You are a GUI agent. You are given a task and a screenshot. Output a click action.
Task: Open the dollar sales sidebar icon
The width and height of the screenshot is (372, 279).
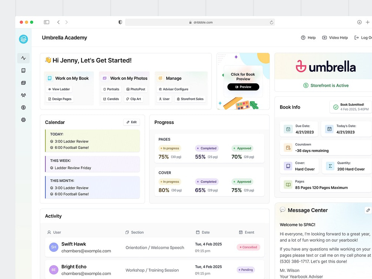pyautogui.click(x=23, y=108)
